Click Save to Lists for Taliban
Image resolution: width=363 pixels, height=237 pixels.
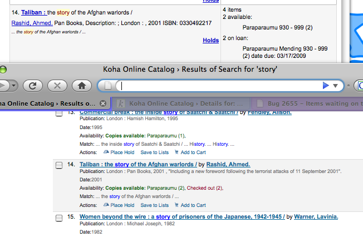pos(154,205)
